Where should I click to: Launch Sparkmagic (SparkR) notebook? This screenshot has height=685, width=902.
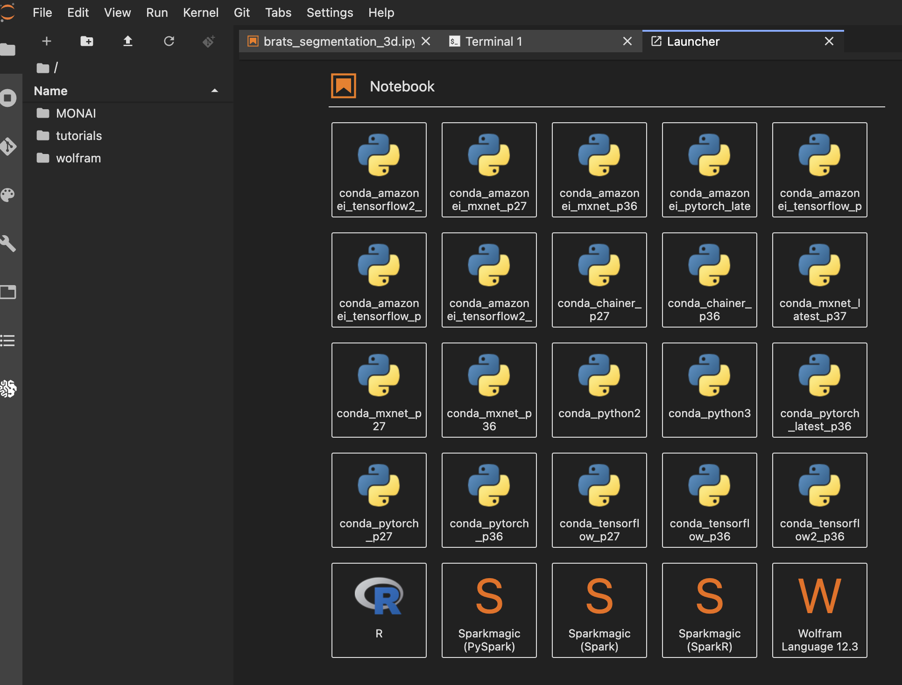pyautogui.click(x=709, y=610)
